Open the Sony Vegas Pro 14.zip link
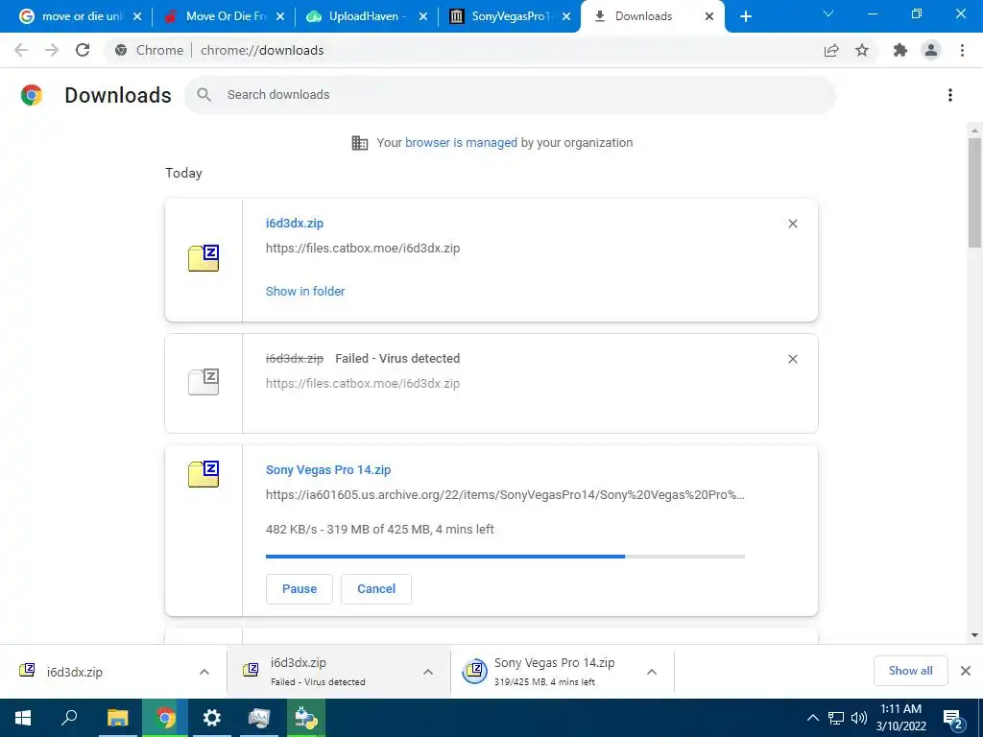 tap(328, 470)
